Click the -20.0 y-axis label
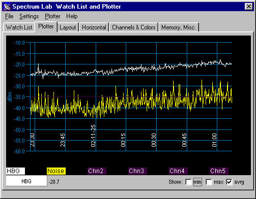Image resolution: width=256 pixels, height=199 pixels. tap(19, 64)
